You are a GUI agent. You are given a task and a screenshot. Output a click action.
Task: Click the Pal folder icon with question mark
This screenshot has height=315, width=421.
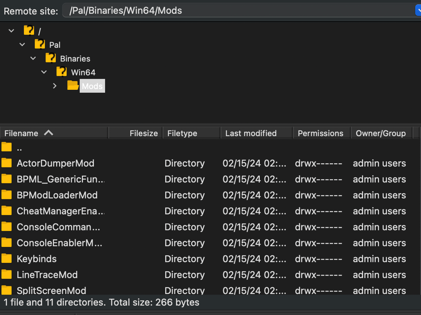click(39, 44)
